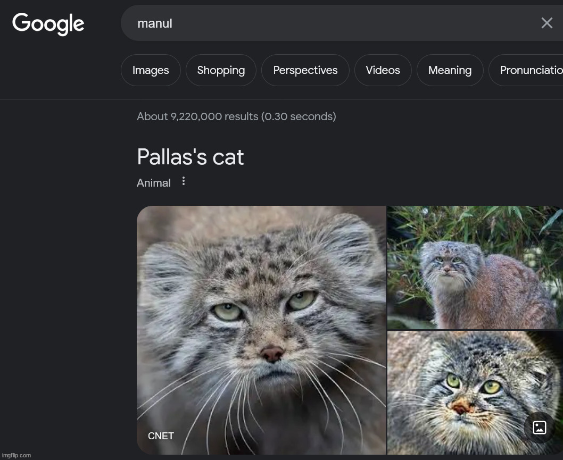Go to the Videos tab
Screen dimensions: 563x460
383,70
